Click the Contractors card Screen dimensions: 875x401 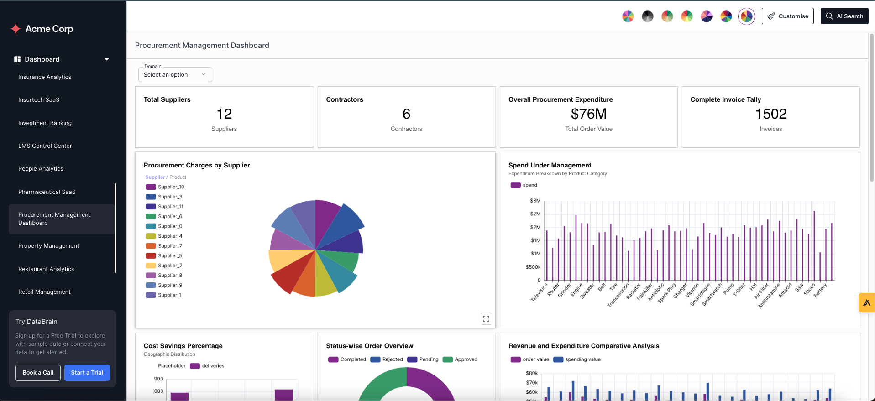(406, 117)
